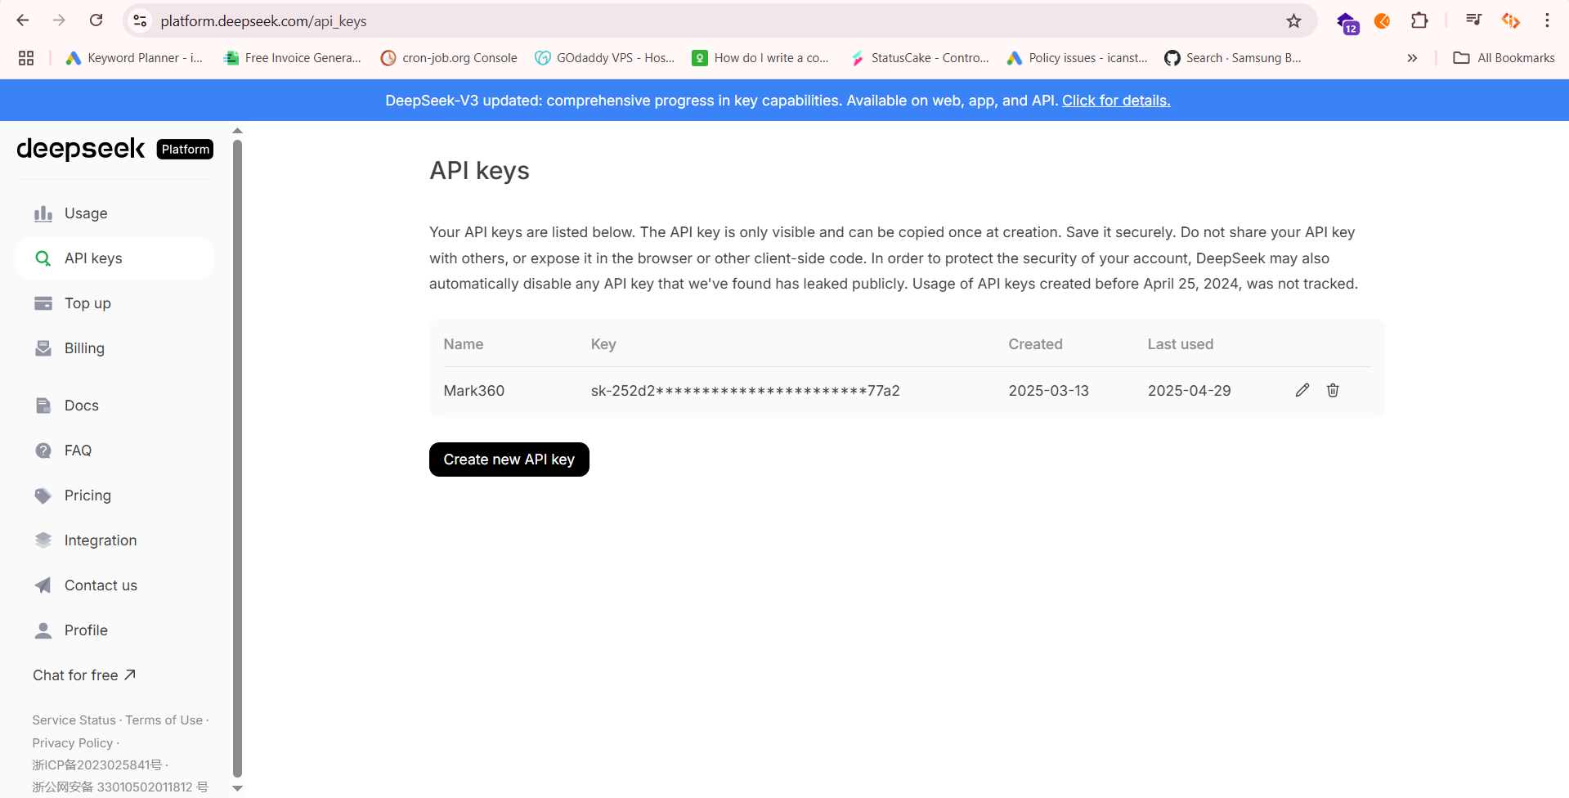Open the Policy issues bookmark
The image size is (1569, 798).
click(x=1077, y=58)
